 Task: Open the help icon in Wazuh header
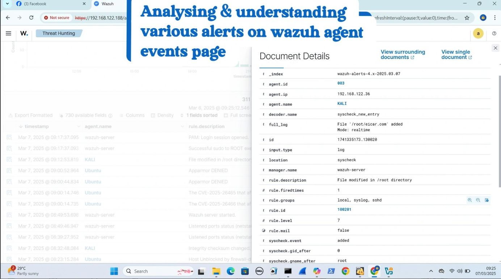coord(494,33)
